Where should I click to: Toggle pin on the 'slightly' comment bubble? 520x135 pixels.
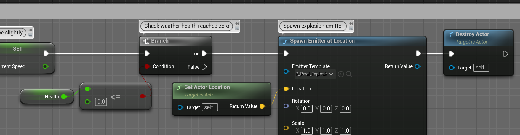pyautogui.click(x=31, y=30)
